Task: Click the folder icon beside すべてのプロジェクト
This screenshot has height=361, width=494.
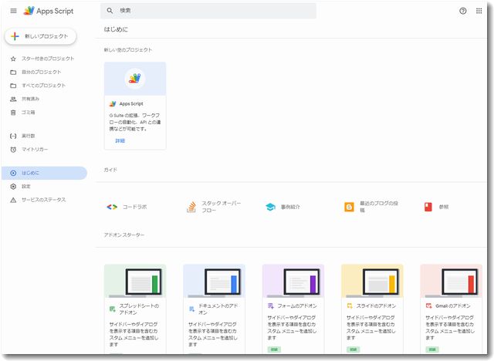Action: click(13, 86)
